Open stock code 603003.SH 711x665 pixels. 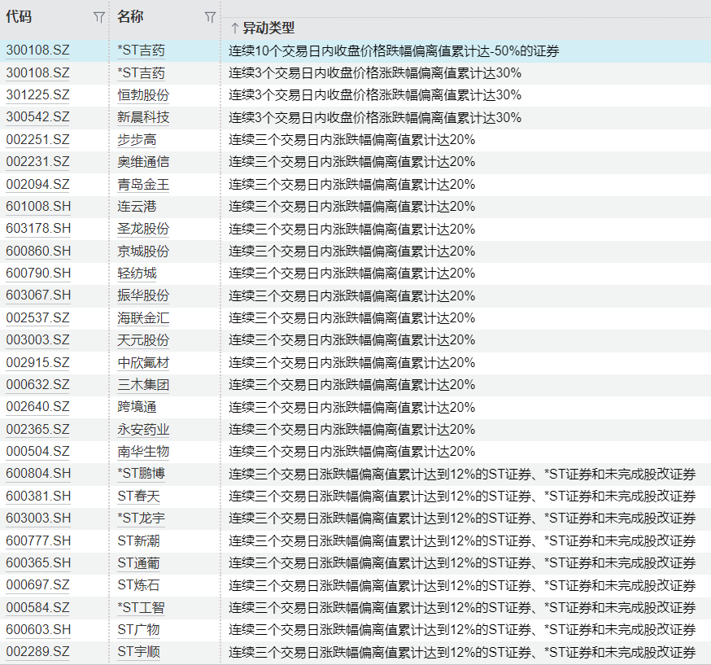click(38, 518)
